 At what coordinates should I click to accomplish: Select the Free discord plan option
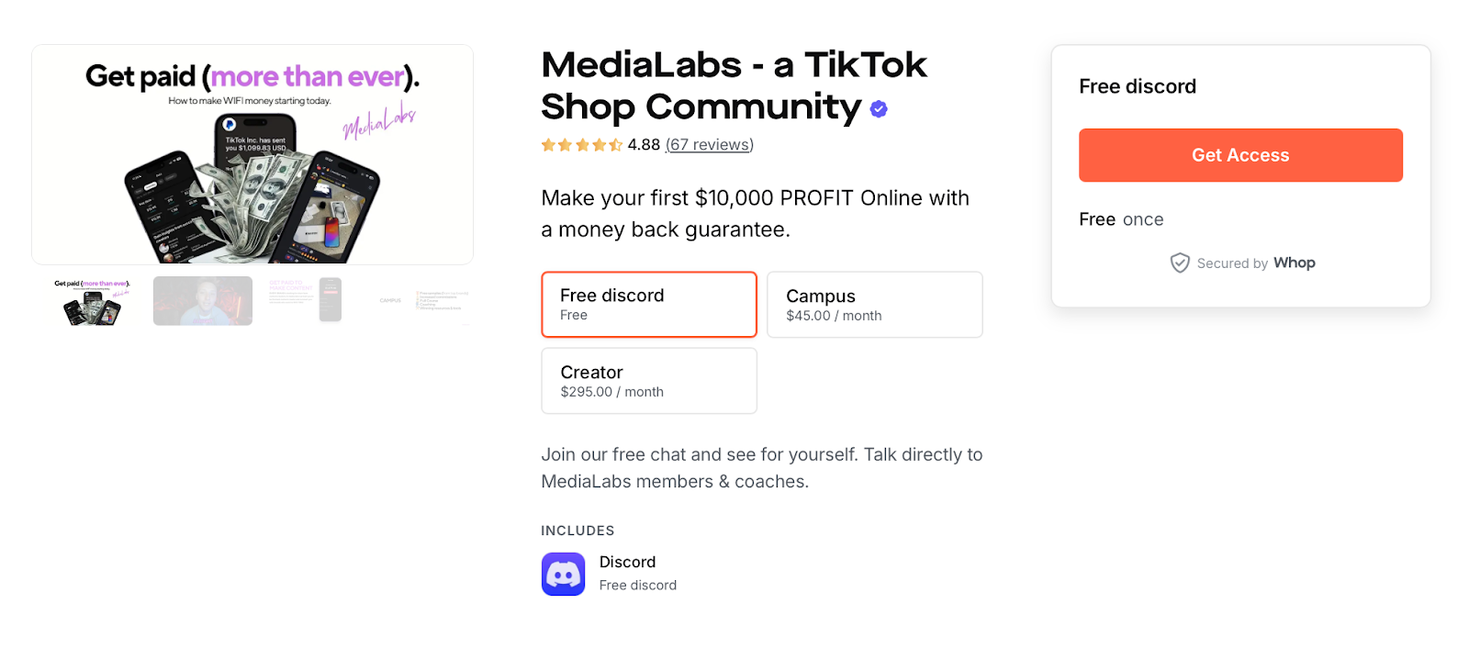pyautogui.click(x=648, y=304)
